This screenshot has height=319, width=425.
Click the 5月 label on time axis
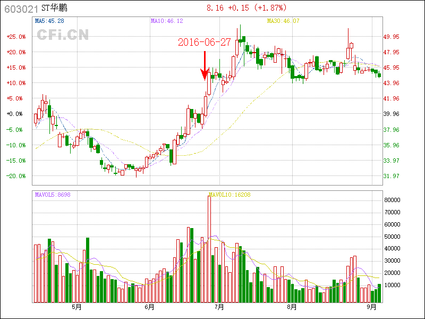[76, 307]
